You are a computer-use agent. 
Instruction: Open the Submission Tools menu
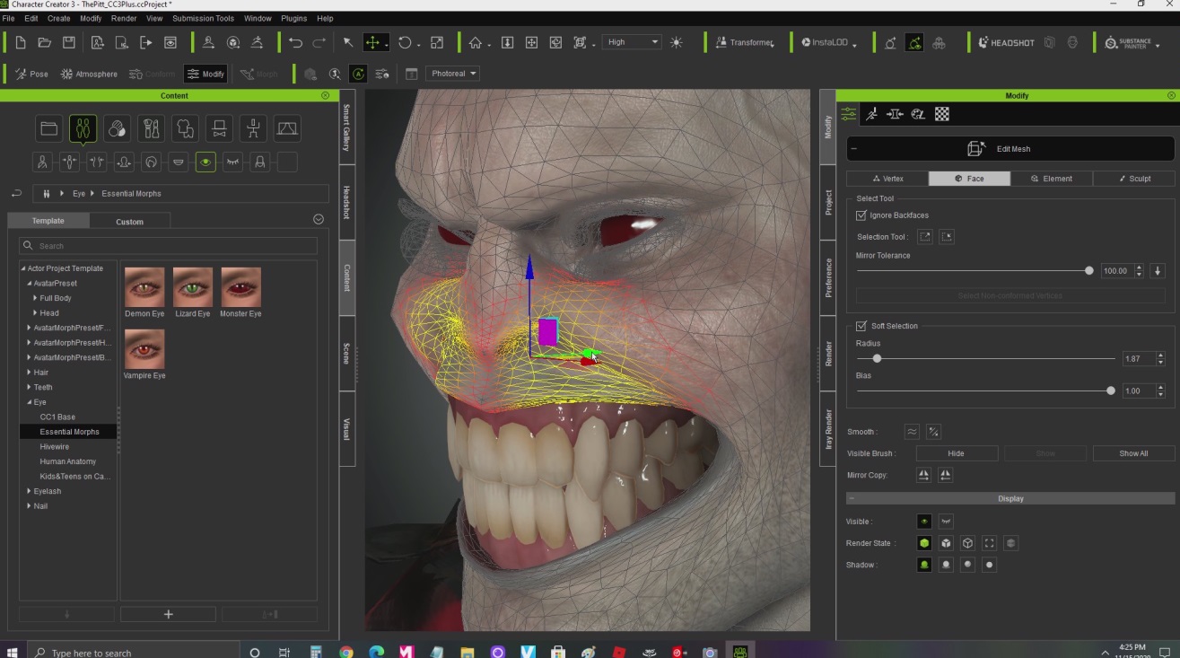[203, 18]
